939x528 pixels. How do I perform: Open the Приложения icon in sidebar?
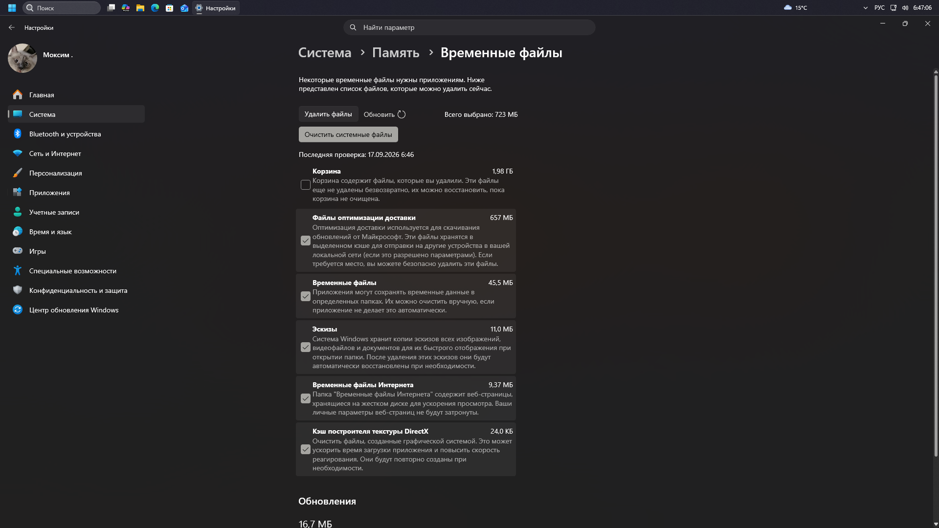coord(18,193)
